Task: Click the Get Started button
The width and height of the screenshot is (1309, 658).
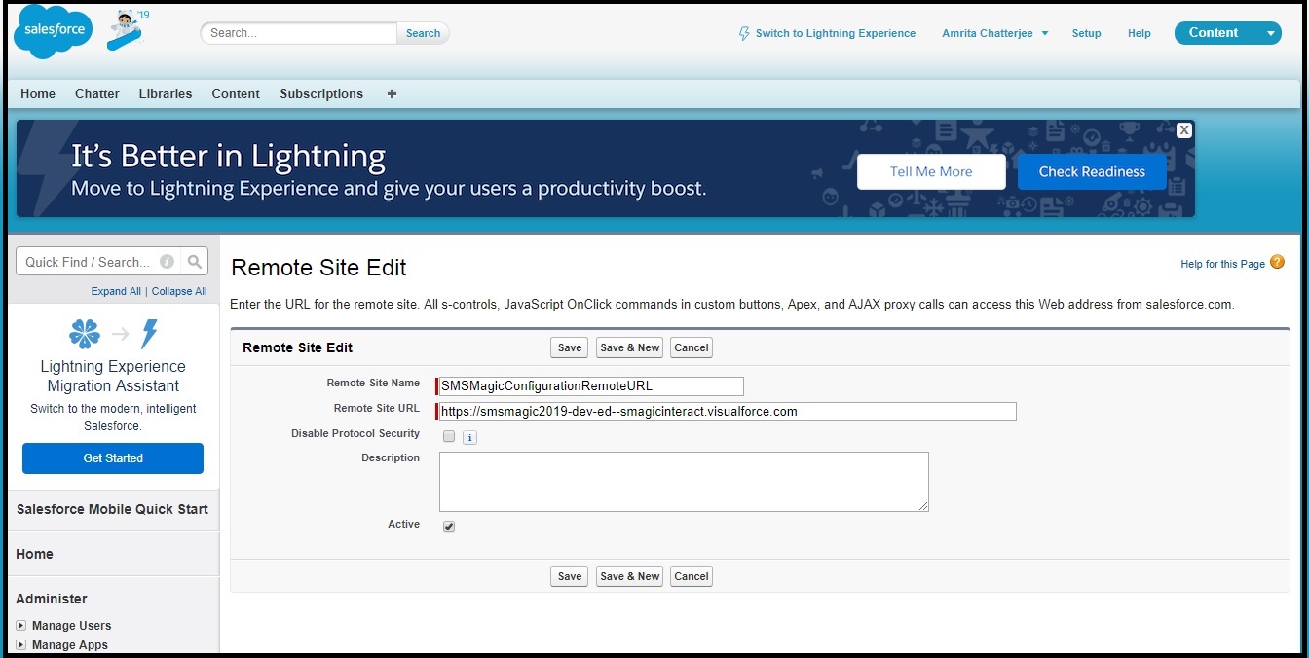Action: [113, 458]
